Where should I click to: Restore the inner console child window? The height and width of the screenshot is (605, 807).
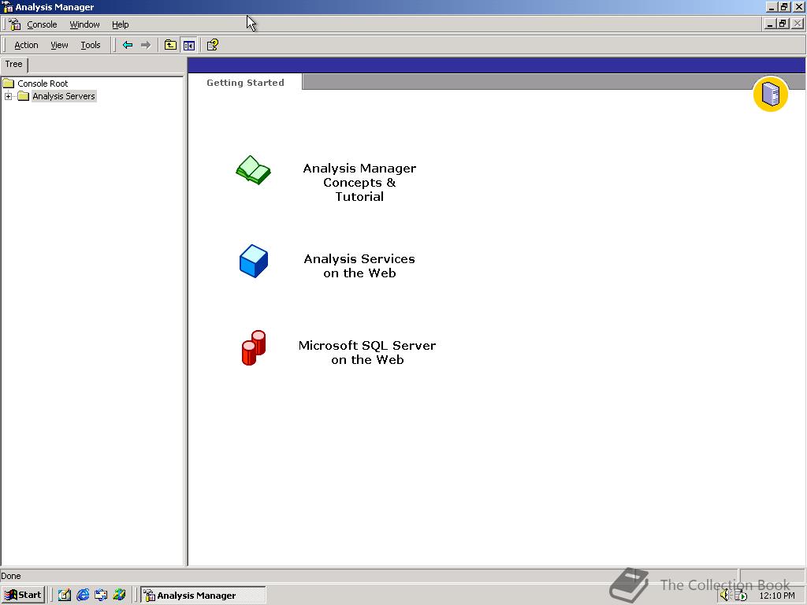(x=783, y=24)
